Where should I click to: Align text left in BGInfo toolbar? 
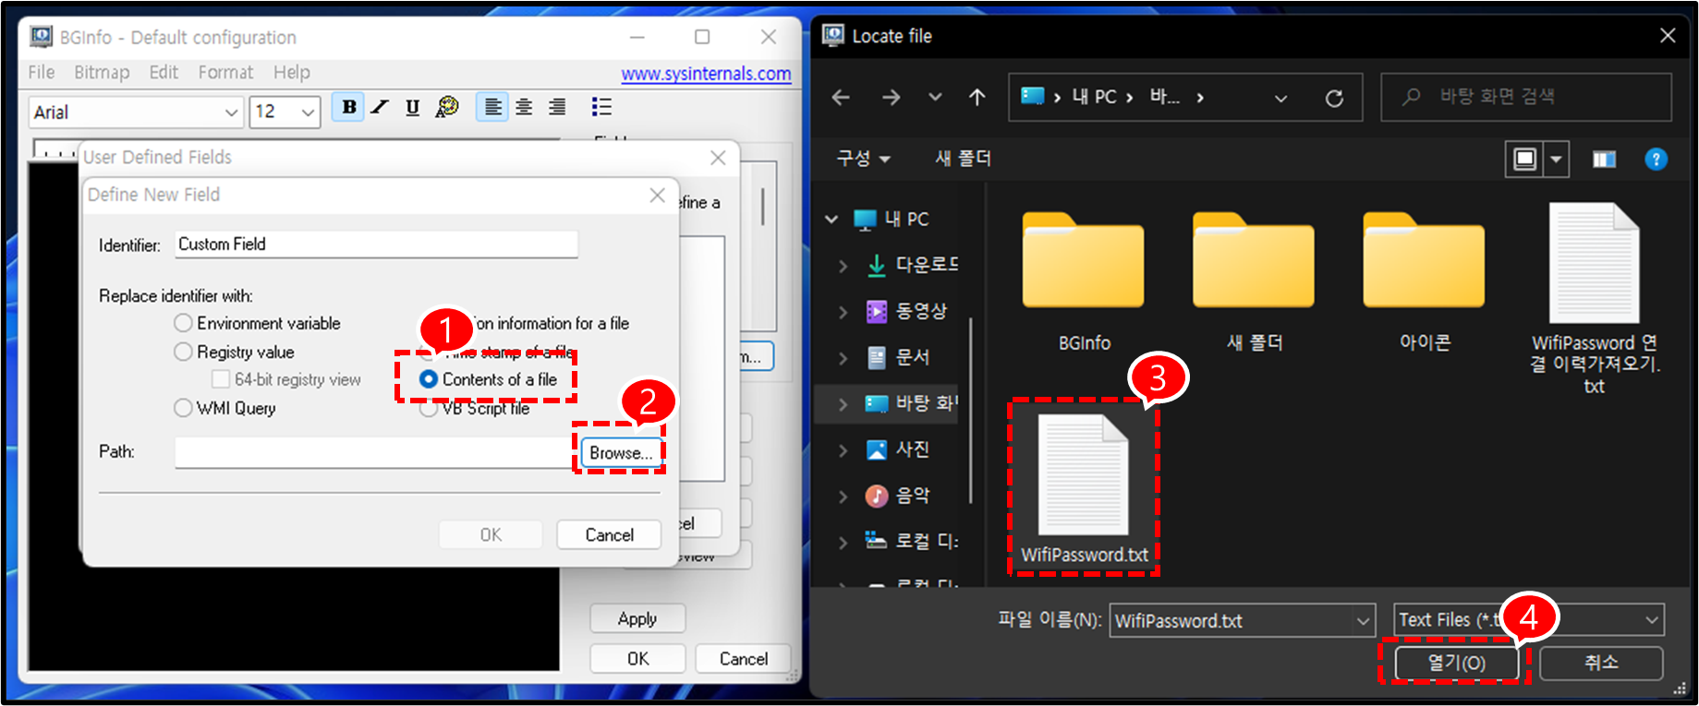[492, 108]
